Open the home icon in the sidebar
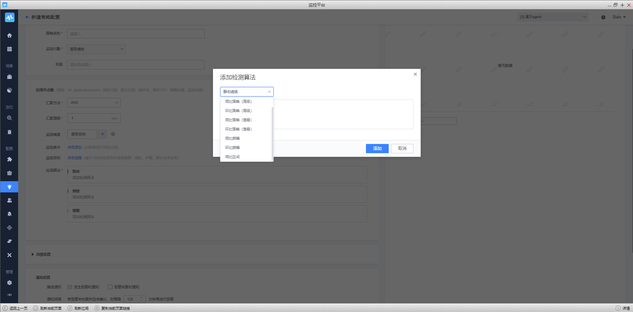 [10, 35]
